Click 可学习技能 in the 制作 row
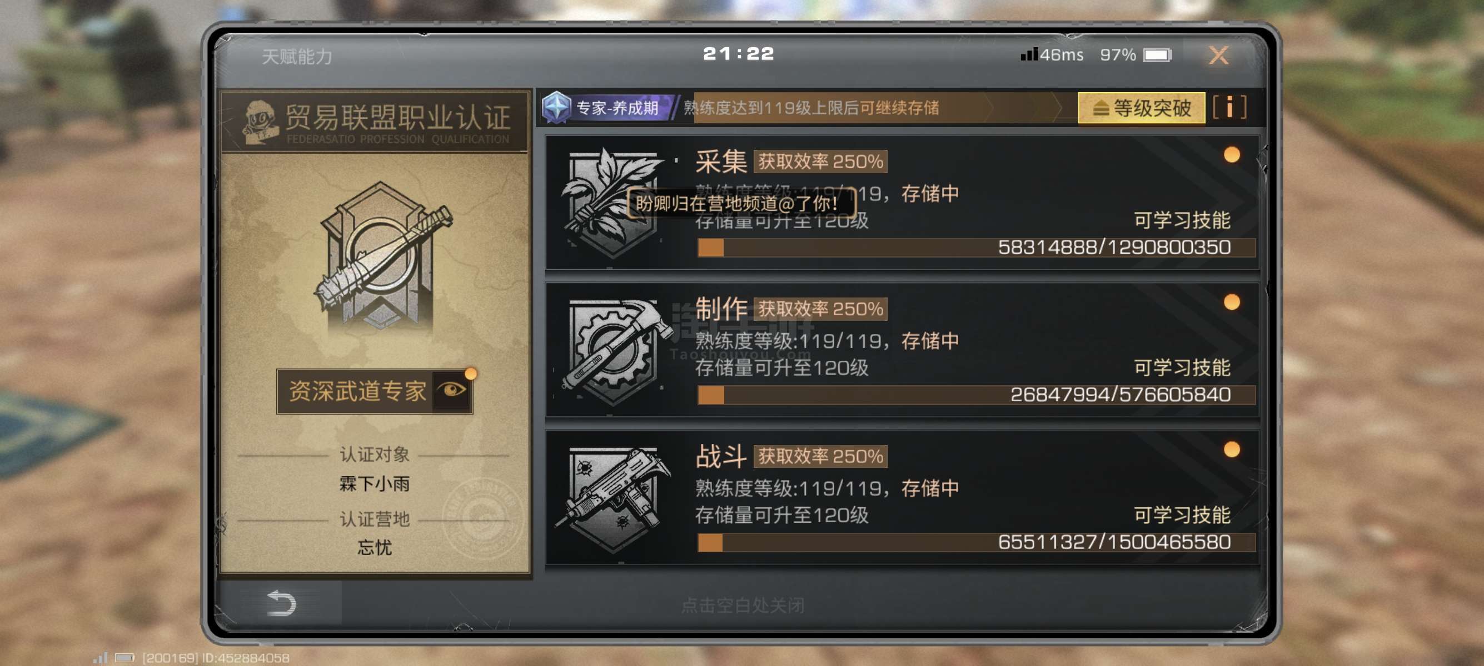The height and width of the screenshot is (666, 1484). pyautogui.click(x=1182, y=367)
